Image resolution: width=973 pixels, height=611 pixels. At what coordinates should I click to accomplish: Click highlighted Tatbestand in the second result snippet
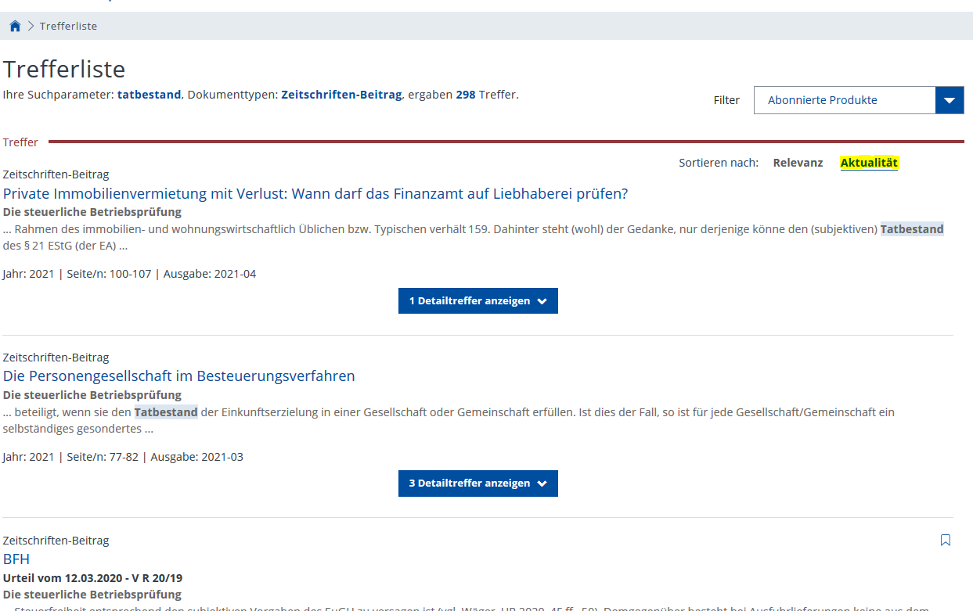pos(166,412)
